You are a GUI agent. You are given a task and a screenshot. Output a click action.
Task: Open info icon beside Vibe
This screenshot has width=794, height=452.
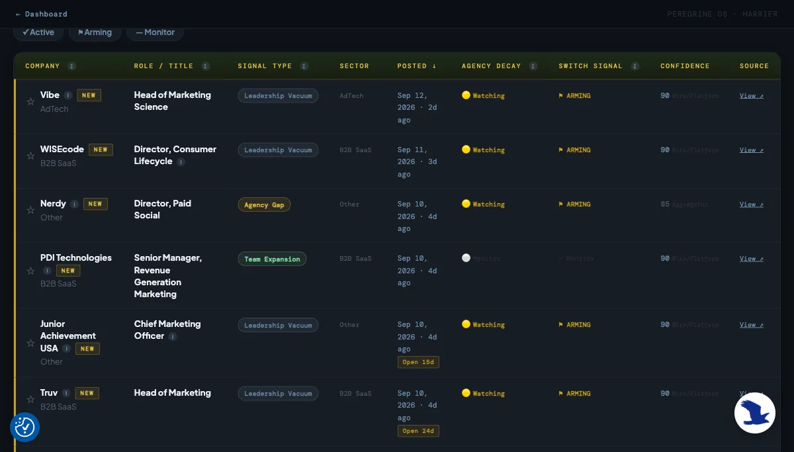[x=68, y=95]
